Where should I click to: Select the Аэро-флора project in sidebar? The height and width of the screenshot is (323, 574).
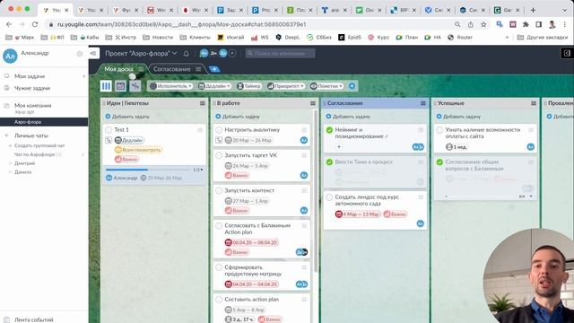click(x=44, y=122)
